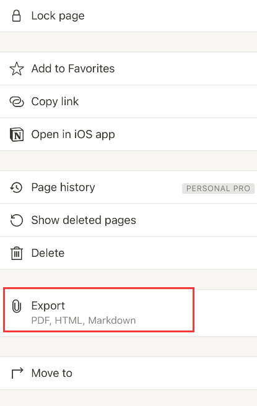Click the circular arrow restore icon
257x406 pixels.
[17, 220]
